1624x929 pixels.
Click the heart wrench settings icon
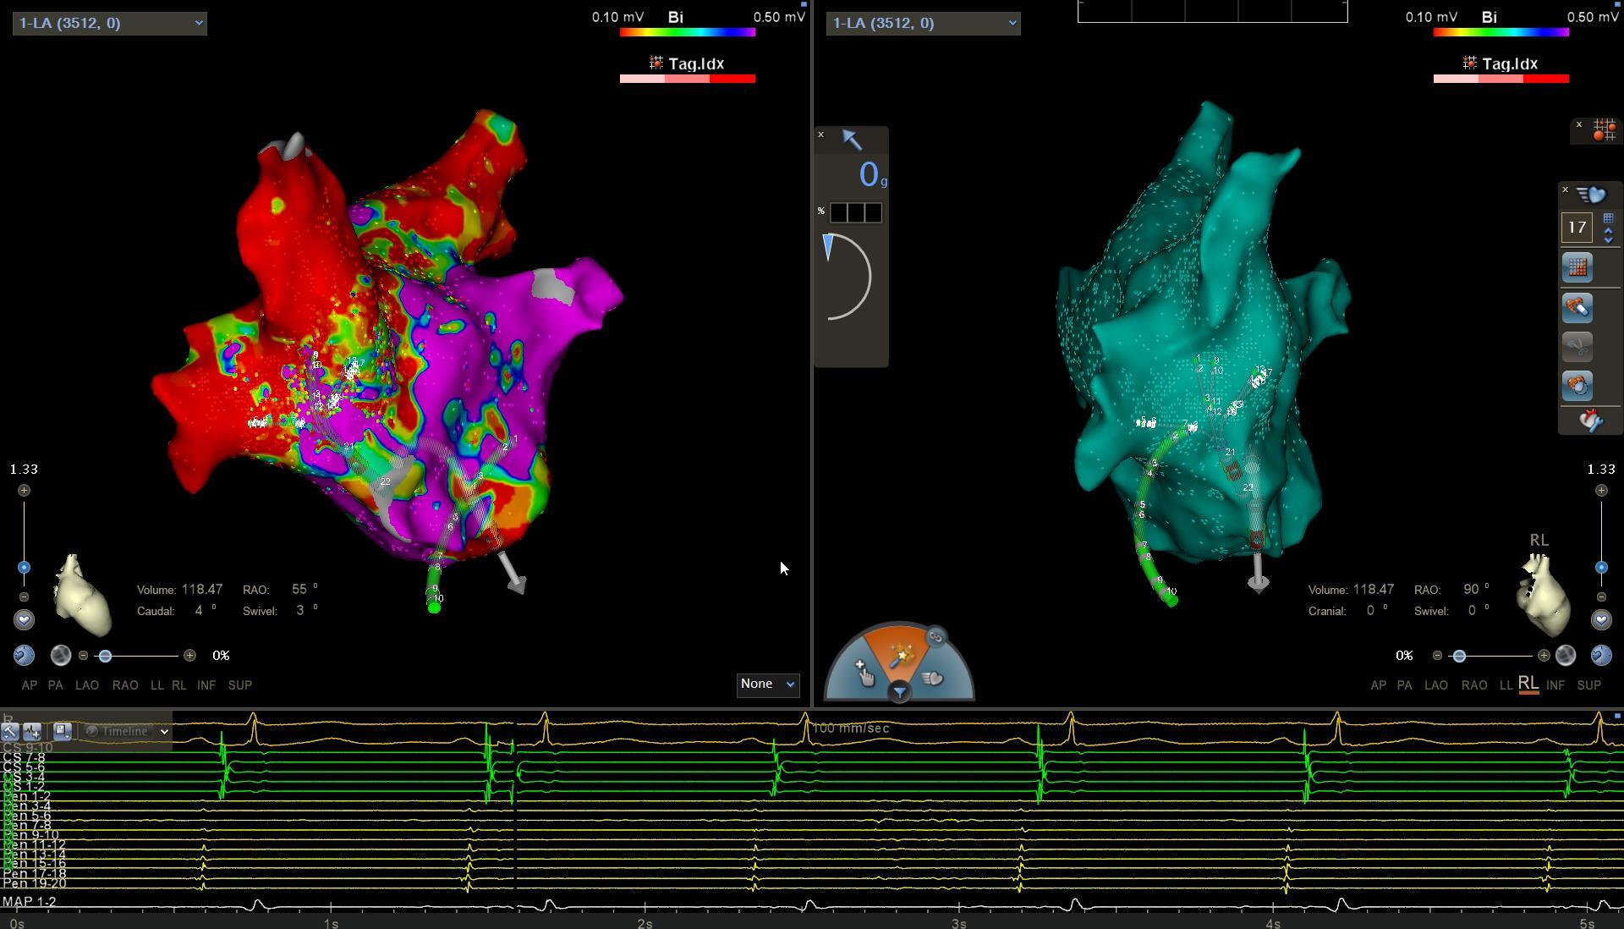click(1590, 421)
